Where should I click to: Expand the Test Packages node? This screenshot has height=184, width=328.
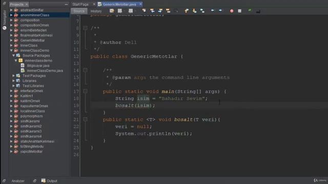(14, 76)
